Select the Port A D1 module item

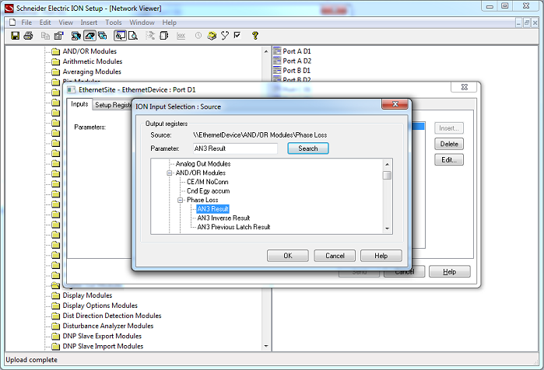pos(292,51)
